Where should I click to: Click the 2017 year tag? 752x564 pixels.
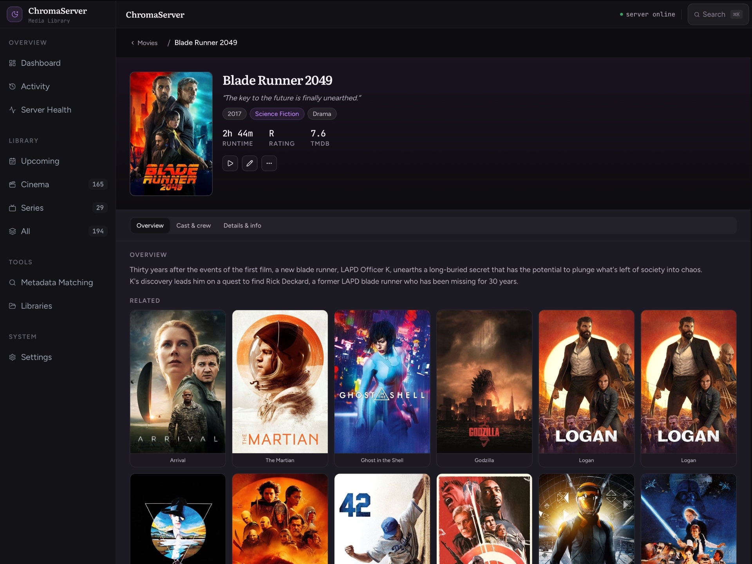click(235, 114)
